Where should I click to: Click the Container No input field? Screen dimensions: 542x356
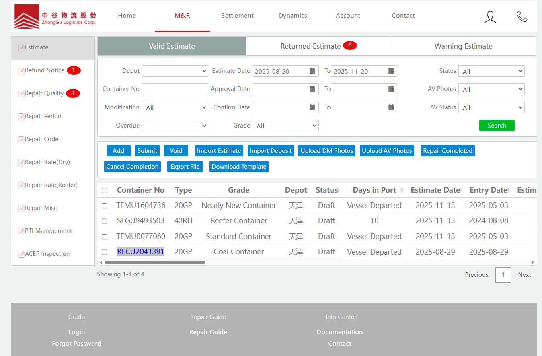pyautogui.click(x=175, y=89)
